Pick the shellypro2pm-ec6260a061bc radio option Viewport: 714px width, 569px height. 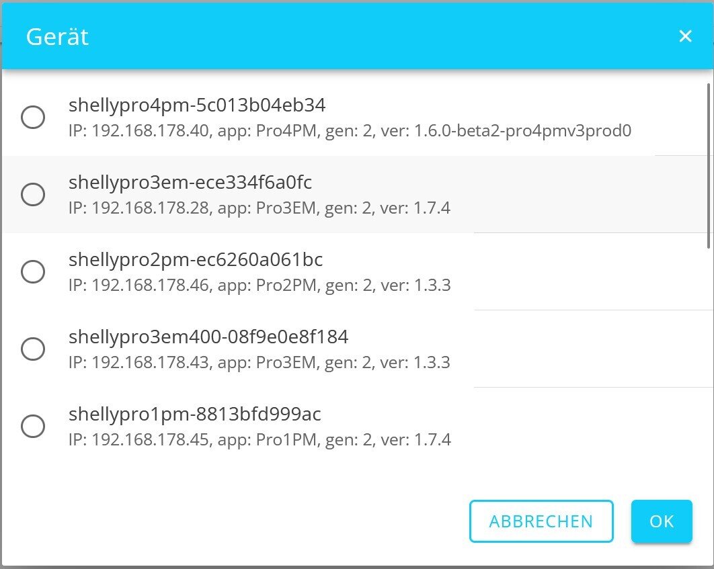tap(33, 272)
